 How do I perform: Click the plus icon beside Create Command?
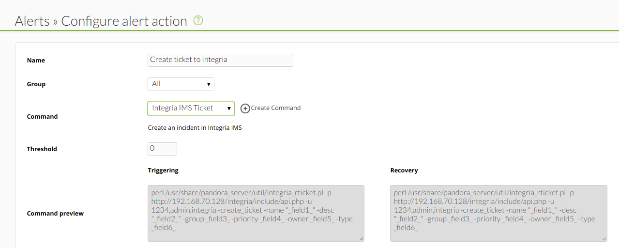[245, 108]
